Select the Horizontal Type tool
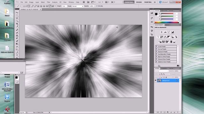The image size is (204, 114). coord(17,55)
